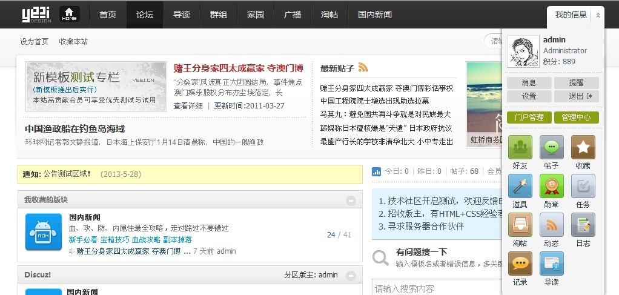Click the 新手必看 sub-link
The height and width of the screenshot is (295, 619).
[x=83, y=240]
